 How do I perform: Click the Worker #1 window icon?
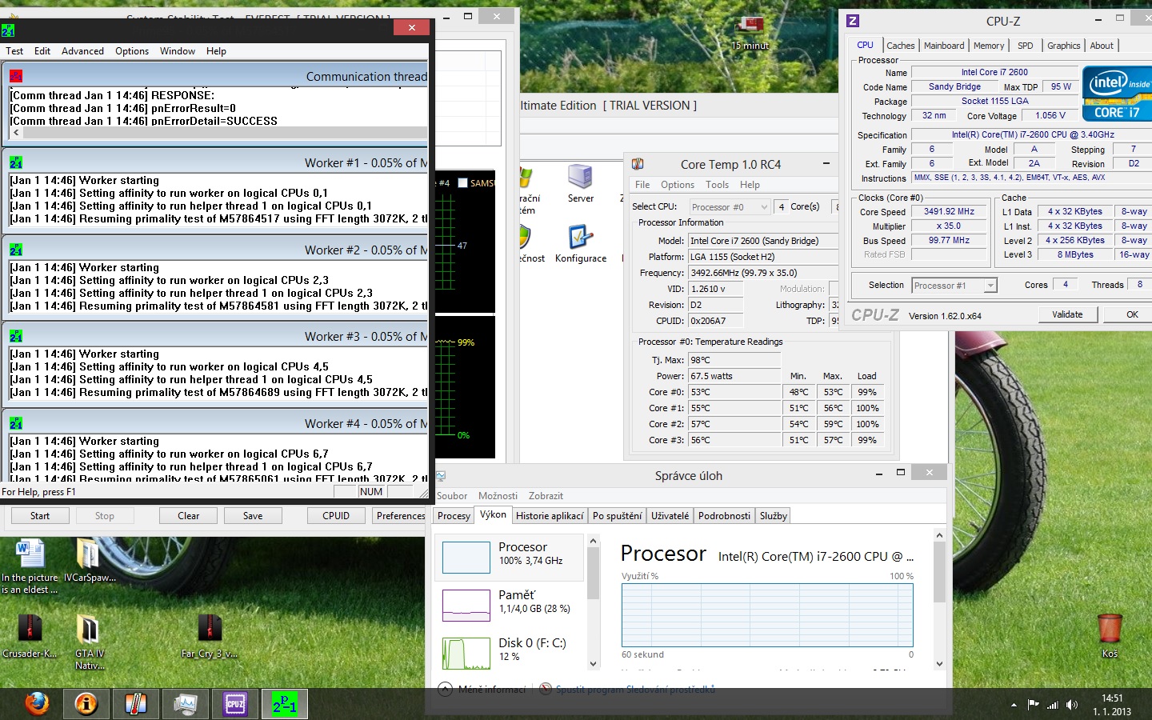click(x=16, y=162)
